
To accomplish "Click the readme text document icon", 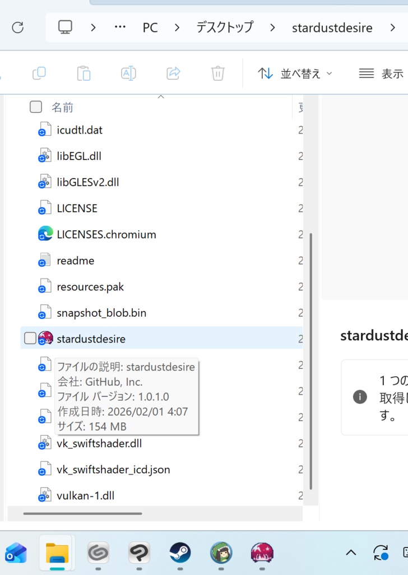I will coord(45,259).
